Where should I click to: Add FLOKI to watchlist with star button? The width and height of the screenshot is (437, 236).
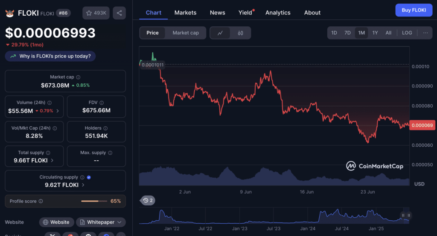pos(96,13)
